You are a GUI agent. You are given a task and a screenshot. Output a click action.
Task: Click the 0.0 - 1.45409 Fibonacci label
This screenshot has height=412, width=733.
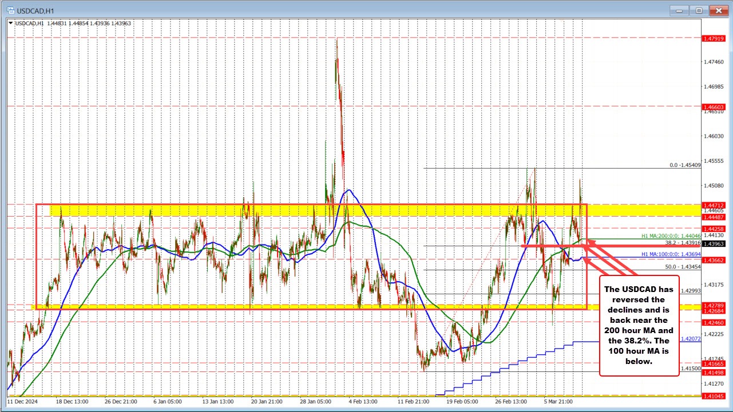(x=684, y=165)
